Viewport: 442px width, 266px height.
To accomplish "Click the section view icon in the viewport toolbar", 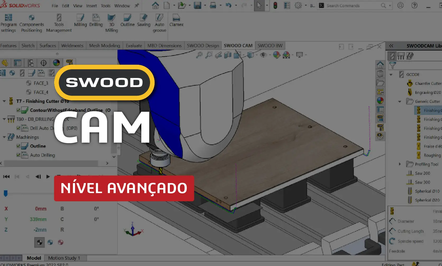I will tap(227, 55).
